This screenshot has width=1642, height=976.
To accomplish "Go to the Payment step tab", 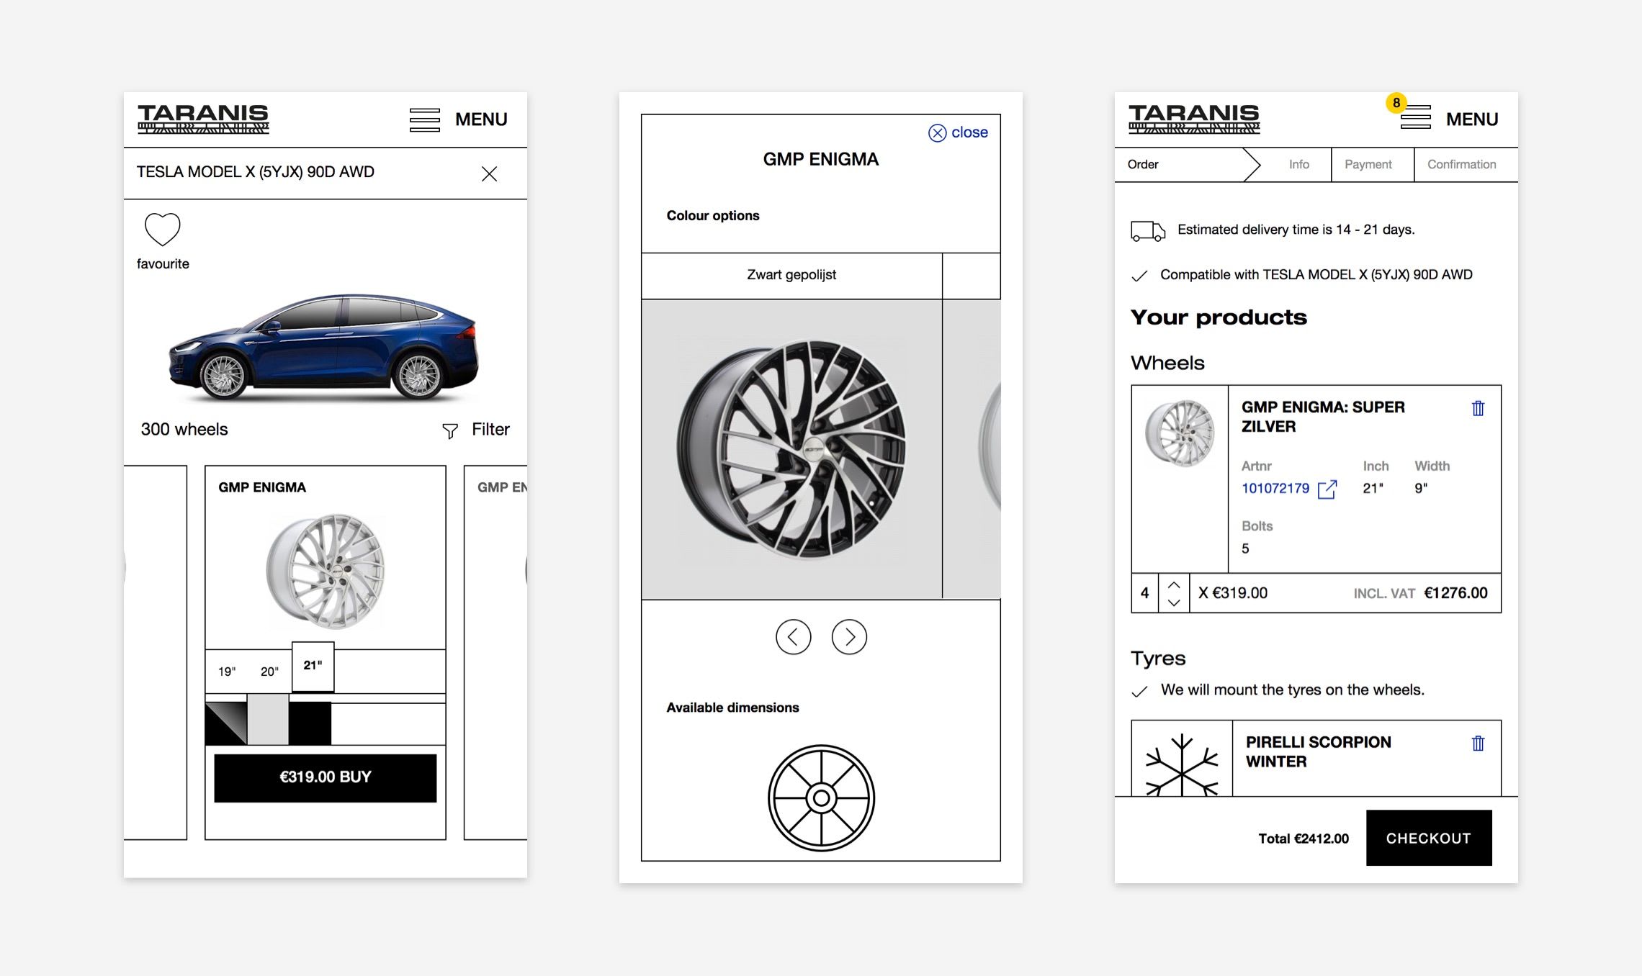I will click(x=1368, y=165).
